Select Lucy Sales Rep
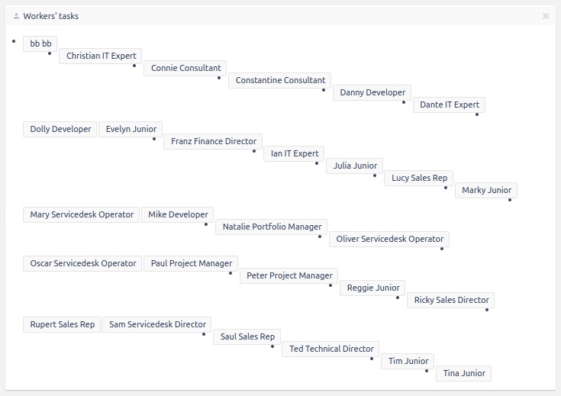 [419, 178]
